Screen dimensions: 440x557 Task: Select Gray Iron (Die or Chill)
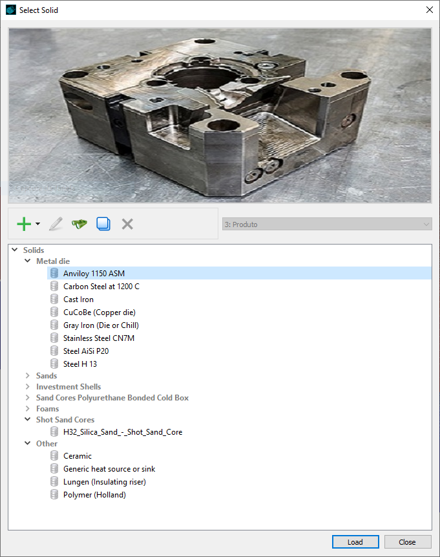coord(101,325)
